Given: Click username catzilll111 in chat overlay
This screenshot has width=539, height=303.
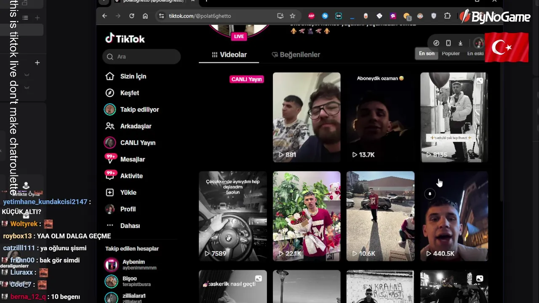Looking at the screenshot, I should coord(19,248).
